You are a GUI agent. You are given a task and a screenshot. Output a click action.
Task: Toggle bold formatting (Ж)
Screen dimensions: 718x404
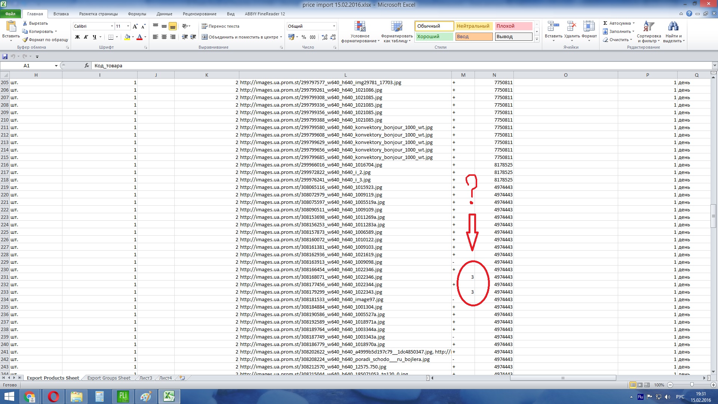[x=77, y=37]
